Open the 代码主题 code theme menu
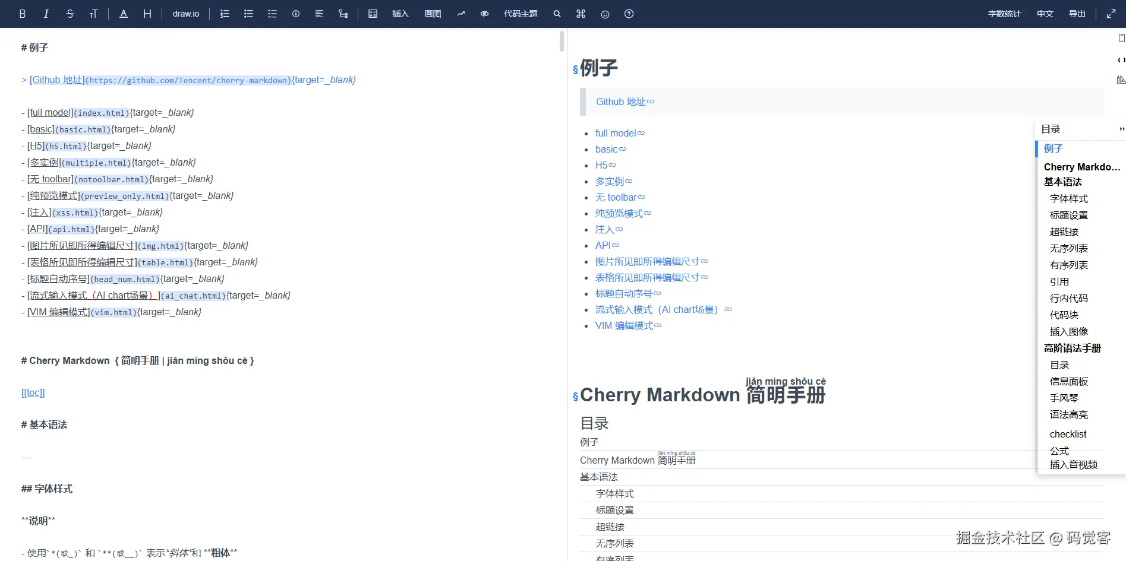 521,14
